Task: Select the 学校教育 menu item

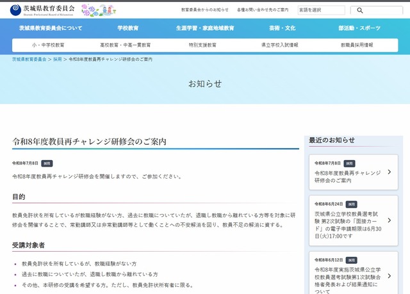Action: point(128,28)
